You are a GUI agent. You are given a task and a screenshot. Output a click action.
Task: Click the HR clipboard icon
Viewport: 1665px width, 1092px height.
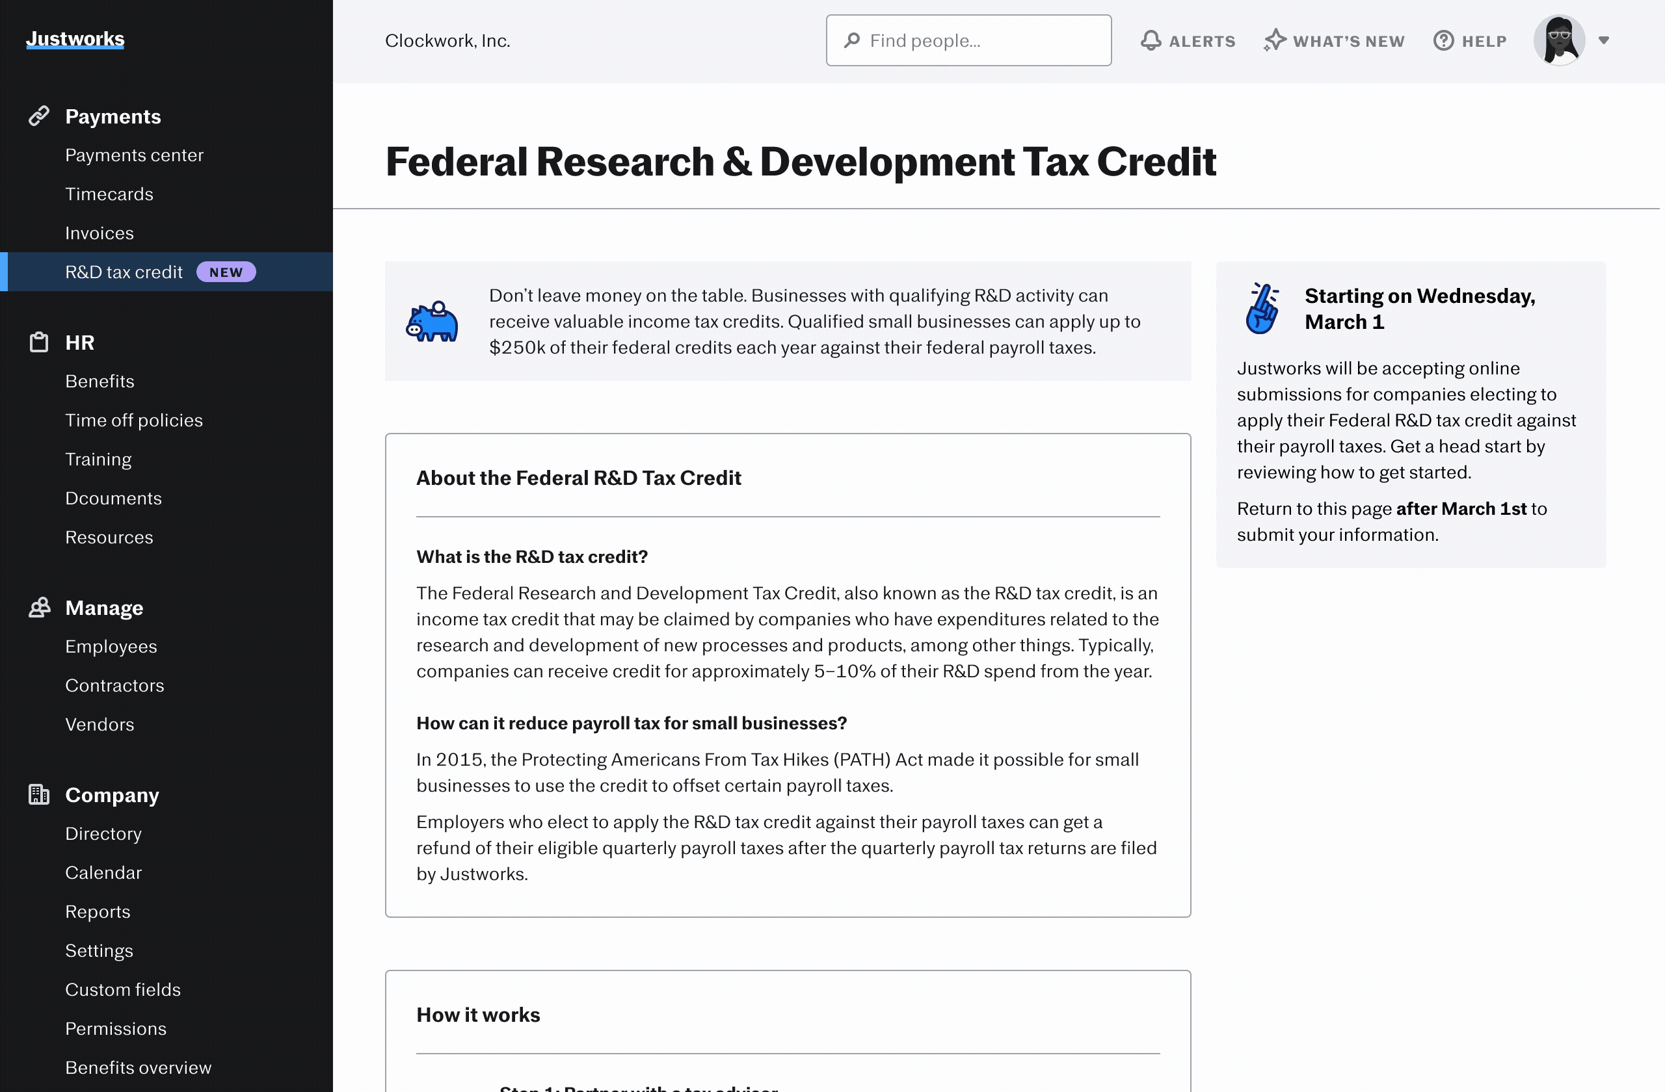(39, 342)
